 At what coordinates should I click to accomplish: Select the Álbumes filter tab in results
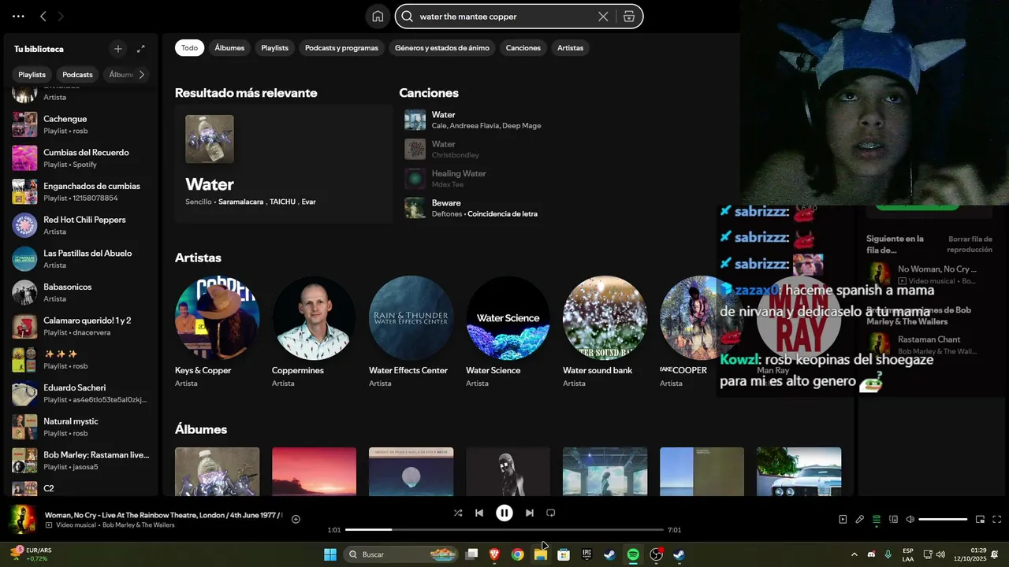[x=229, y=48]
